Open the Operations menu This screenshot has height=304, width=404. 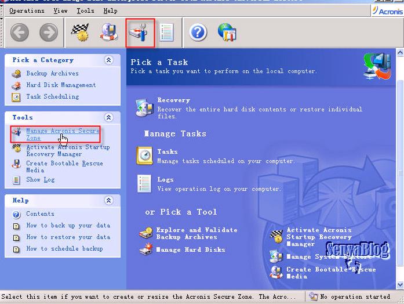pyautogui.click(x=27, y=11)
